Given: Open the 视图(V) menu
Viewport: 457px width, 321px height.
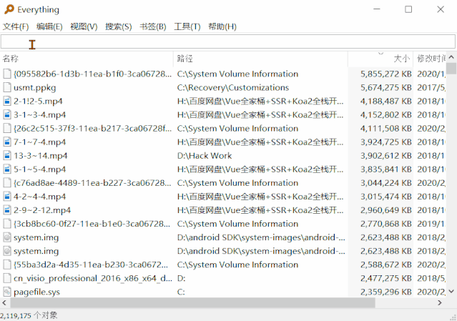Looking at the screenshot, I should [84, 26].
